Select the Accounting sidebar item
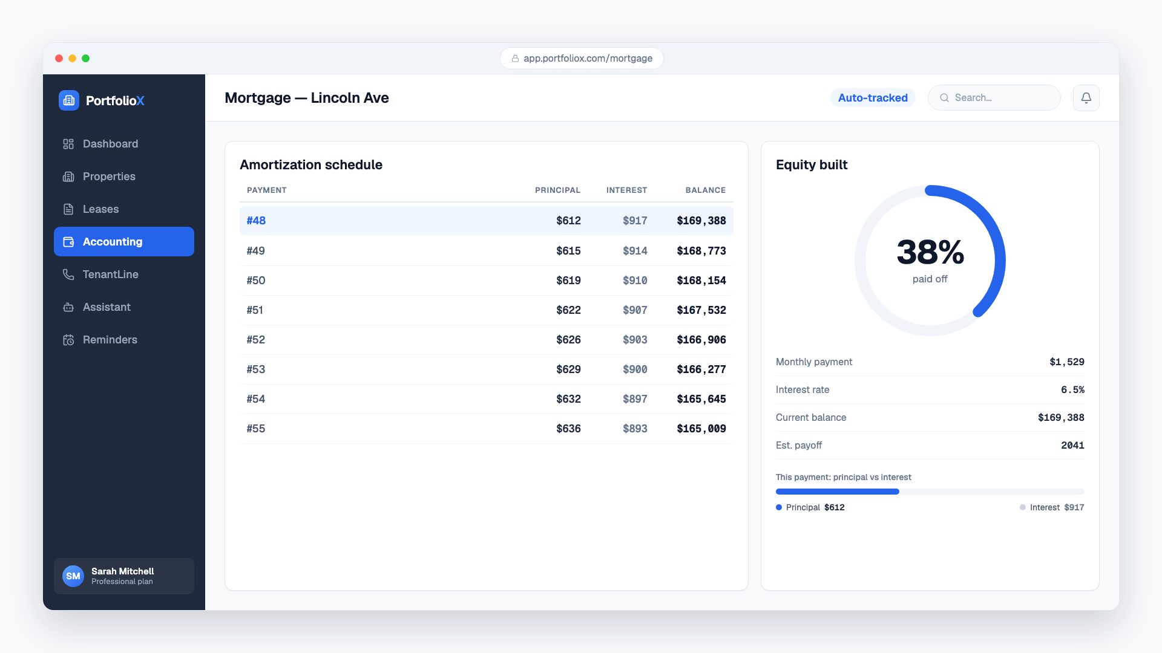The height and width of the screenshot is (653, 1162). [124, 242]
